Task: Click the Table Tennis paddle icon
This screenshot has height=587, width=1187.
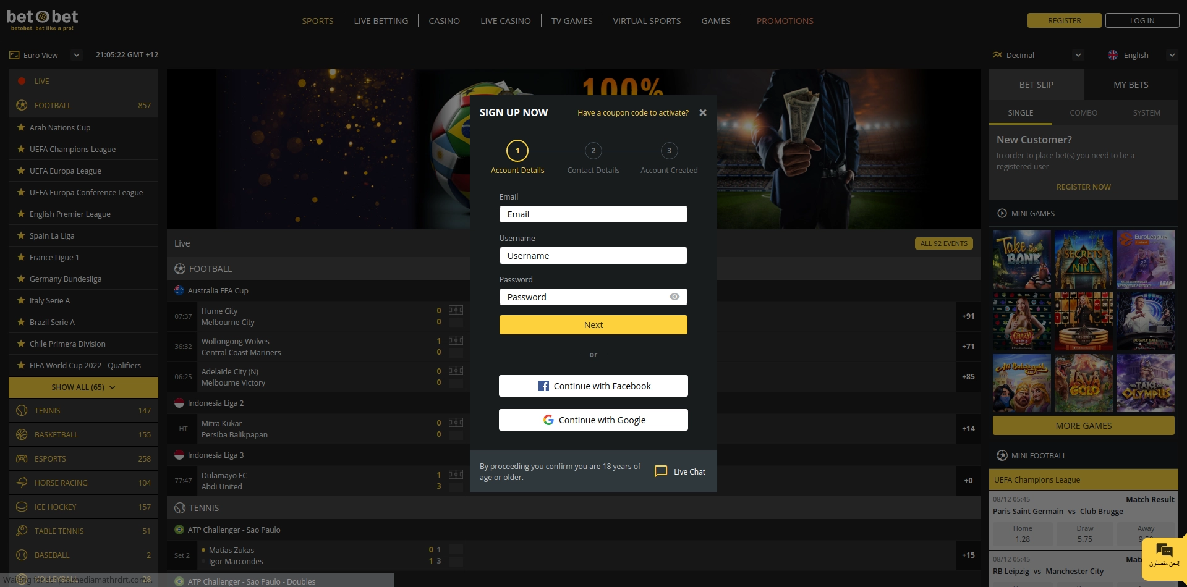Action: coord(22,531)
